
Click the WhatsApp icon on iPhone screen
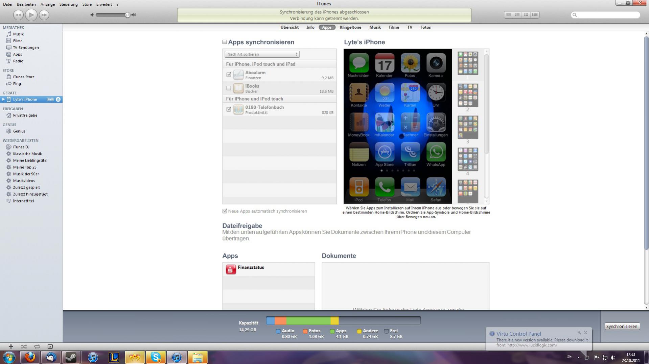(x=436, y=152)
